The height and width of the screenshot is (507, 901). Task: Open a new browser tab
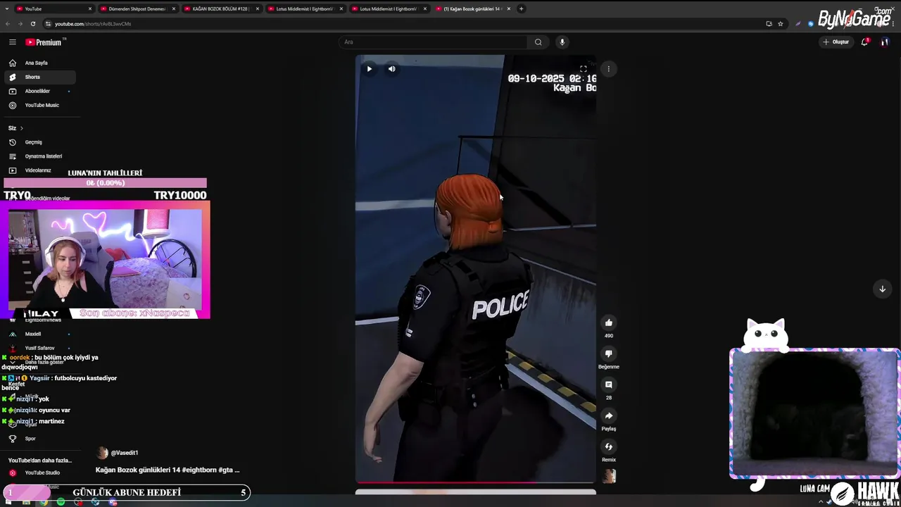(521, 8)
